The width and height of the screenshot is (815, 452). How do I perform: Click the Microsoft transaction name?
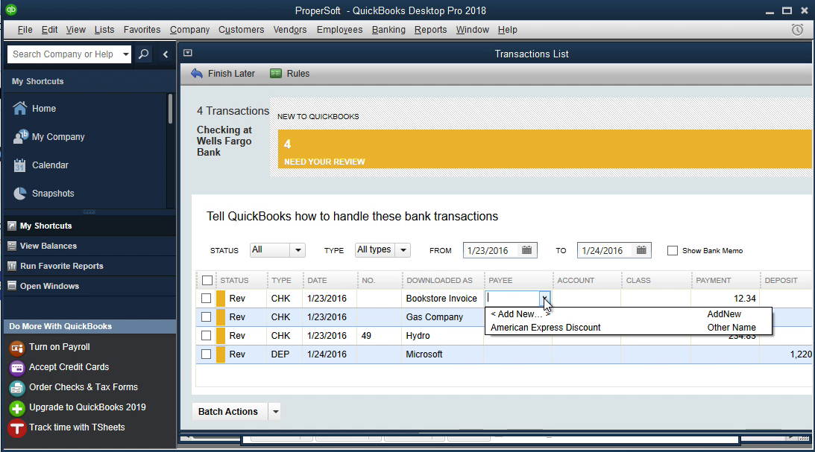click(x=424, y=354)
